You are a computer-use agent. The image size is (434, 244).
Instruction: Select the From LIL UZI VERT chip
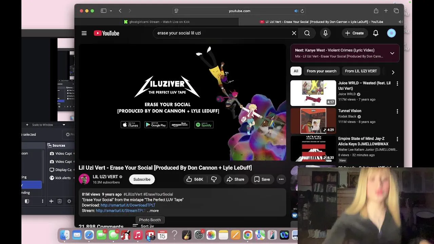[x=361, y=71]
